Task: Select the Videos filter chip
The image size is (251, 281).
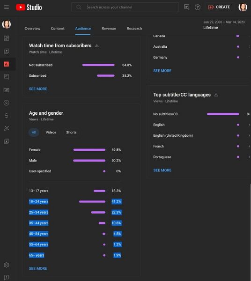Action: [x=51, y=133]
